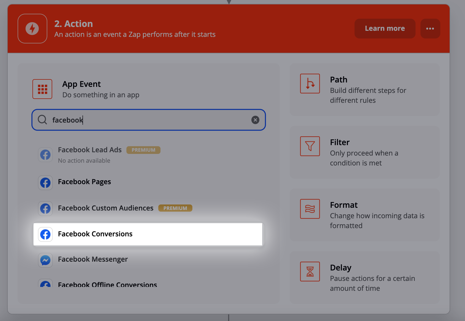Click the Format waves icon
This screenshot has height=321, width=465.
(x=310, y=209)
